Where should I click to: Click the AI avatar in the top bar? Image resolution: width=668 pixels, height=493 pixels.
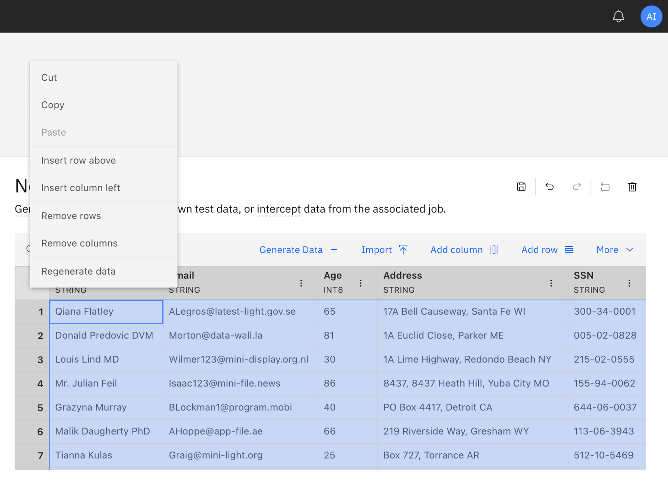click(651, 16)
